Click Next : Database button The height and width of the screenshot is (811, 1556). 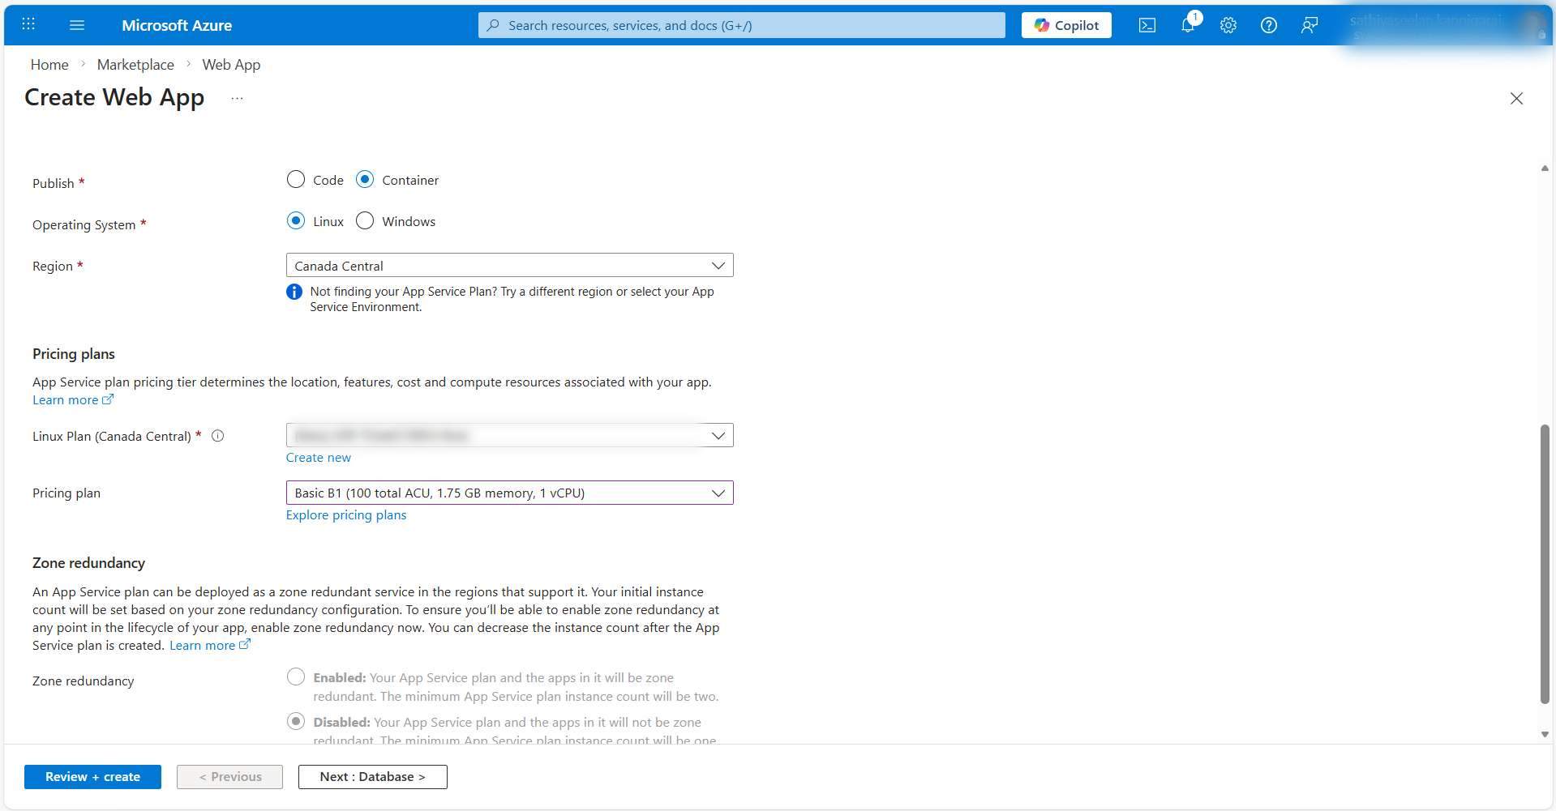pos(372,776)
